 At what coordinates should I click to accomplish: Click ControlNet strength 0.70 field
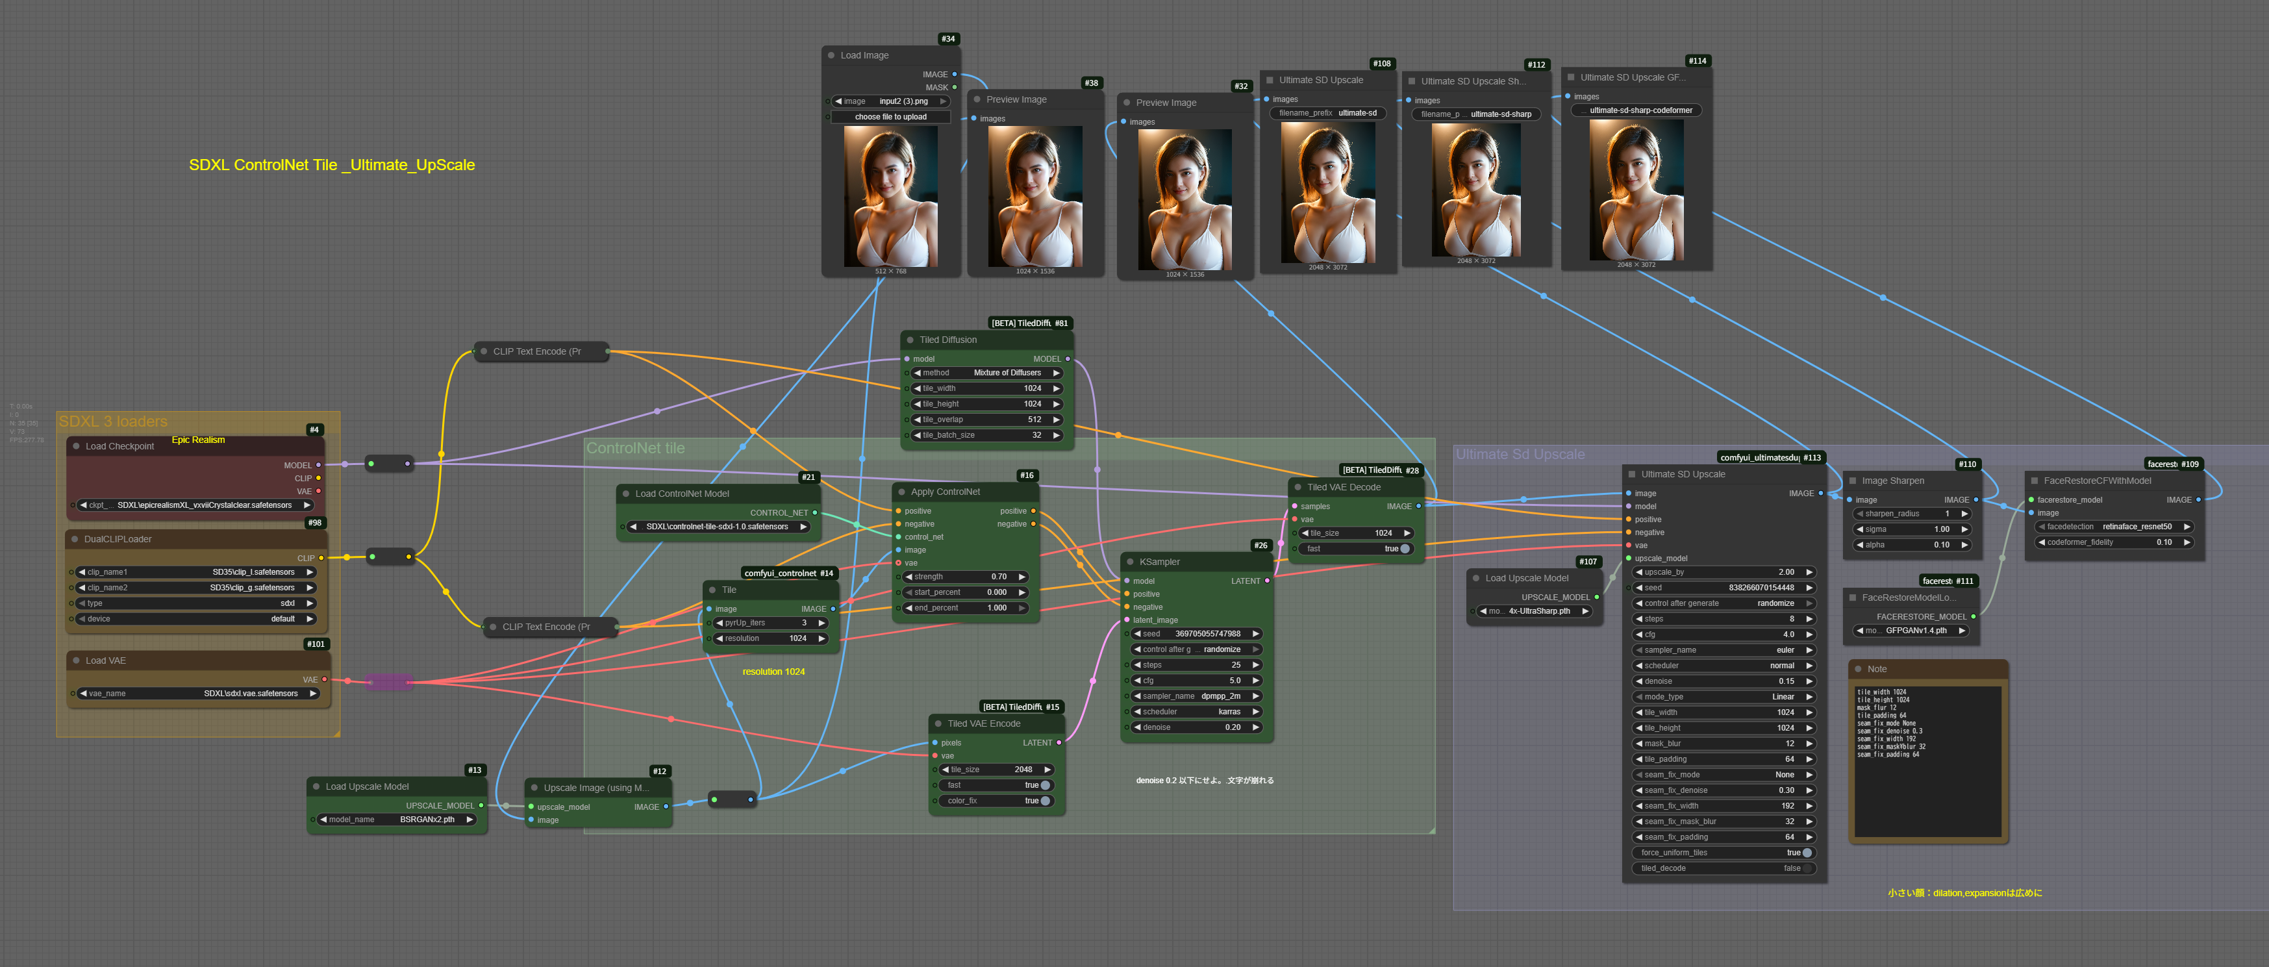[x=967, y=577]
